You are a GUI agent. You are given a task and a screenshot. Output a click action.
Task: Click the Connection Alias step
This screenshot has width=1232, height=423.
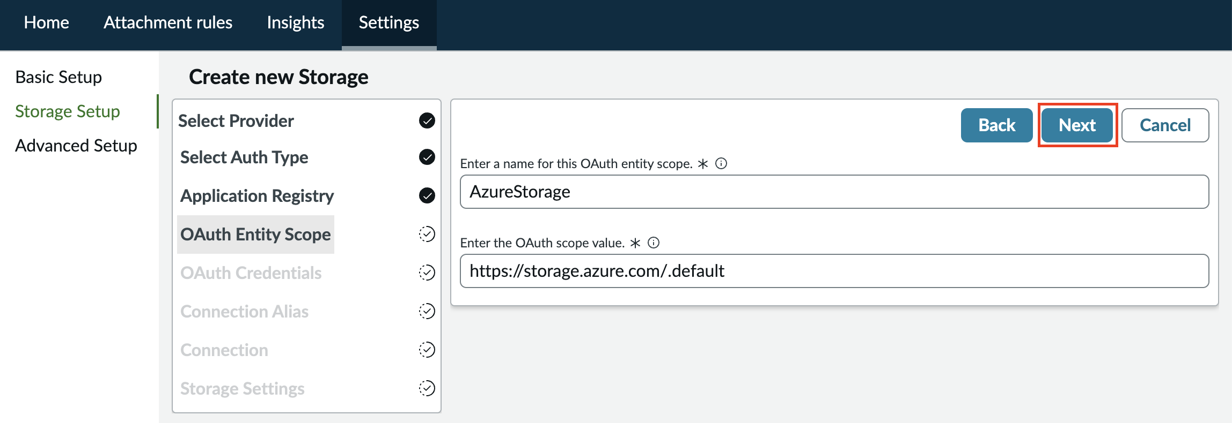pyautogui.click(x=245, y=312)
